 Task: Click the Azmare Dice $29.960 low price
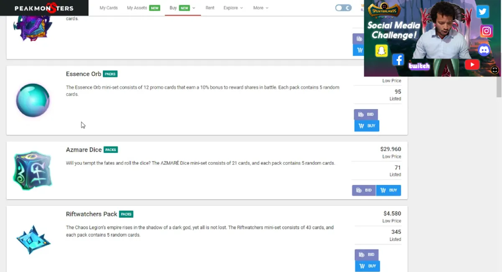coord(391,149)
